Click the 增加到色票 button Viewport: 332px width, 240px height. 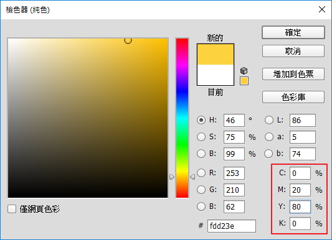293,74
